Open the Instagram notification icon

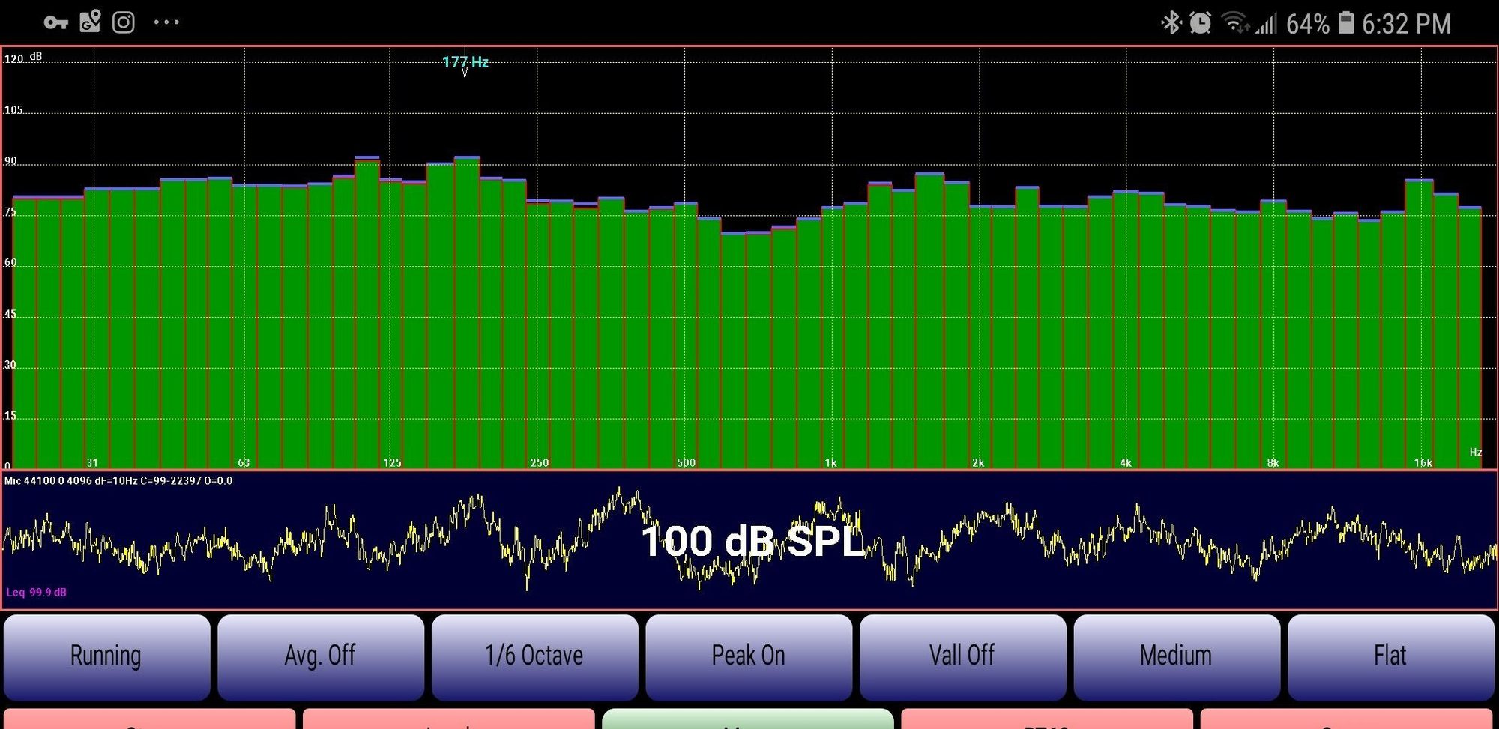tap(124, 22)
